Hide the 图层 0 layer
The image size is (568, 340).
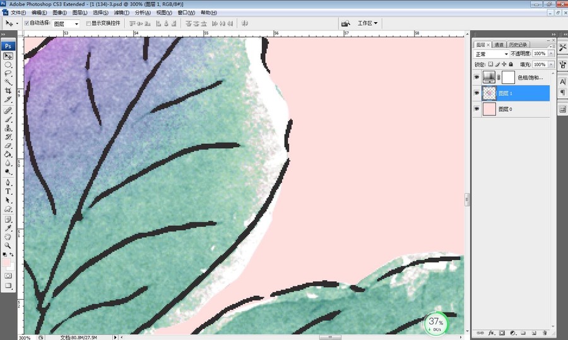[x=476, y=108]
